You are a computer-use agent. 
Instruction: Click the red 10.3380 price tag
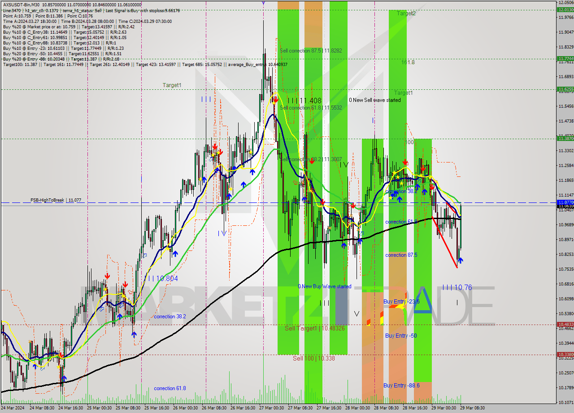pyautogui.click(x=565, y=354)
